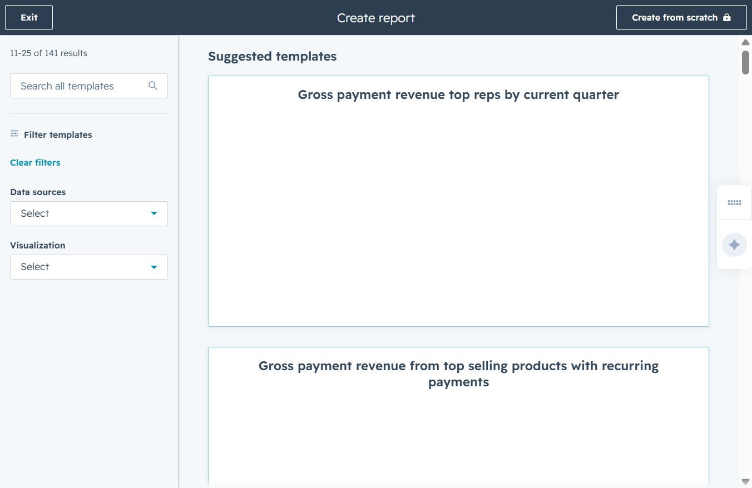Focus the Search all templates field
Viewport: 752px width, 488px height.
pos(89,86)
